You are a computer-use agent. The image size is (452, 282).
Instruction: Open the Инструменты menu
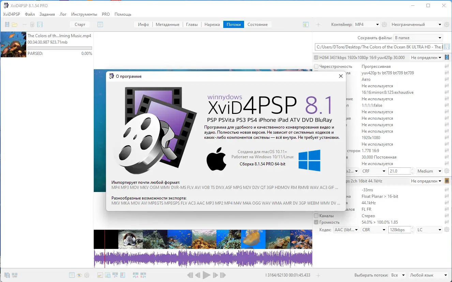click(84, 14)
